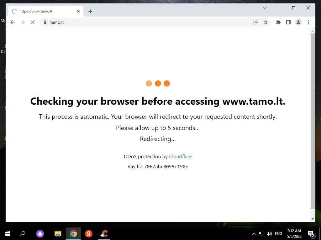This screenshot has width=321, height=240.
Task: Open the volume control in tray
Action: pos(269,234)
